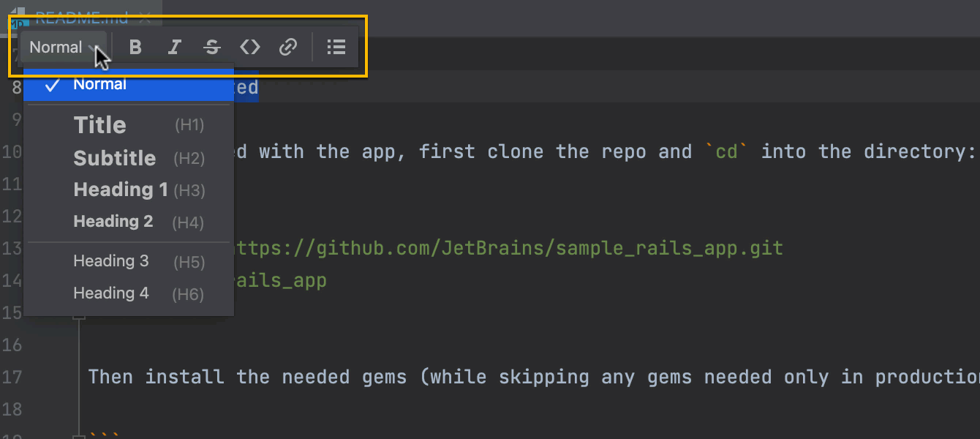Screen dimensions: 980x439
Task: Place the cursor in the `cd` inline code
Action: tap(726, 151)
